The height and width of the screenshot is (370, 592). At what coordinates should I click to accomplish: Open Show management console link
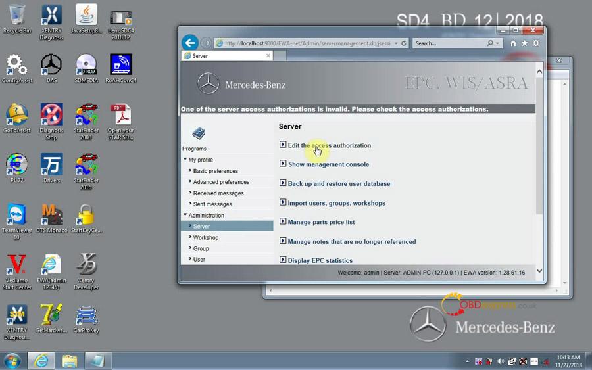pos(328,164)
